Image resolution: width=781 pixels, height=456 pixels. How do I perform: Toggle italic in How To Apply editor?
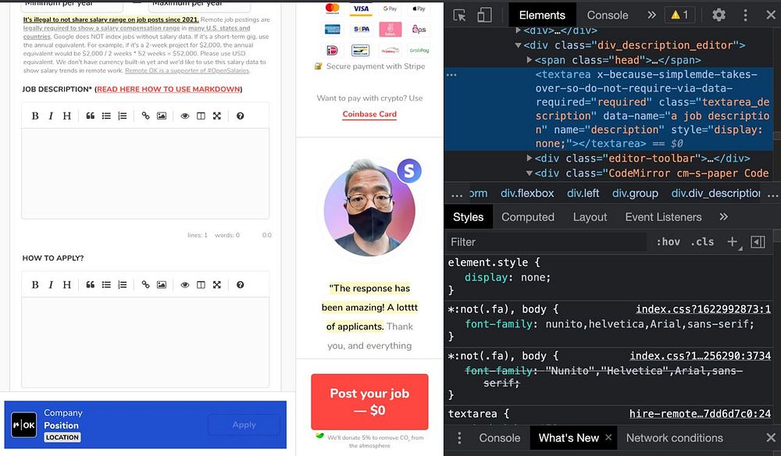(51, 285)
